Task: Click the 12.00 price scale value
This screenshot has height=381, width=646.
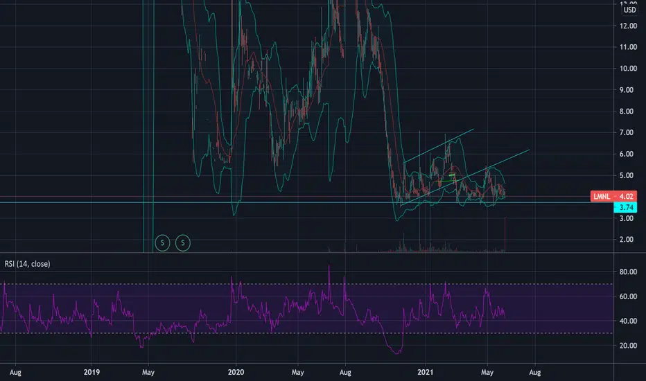Action: pyautogui.click(x=628, y=26)
